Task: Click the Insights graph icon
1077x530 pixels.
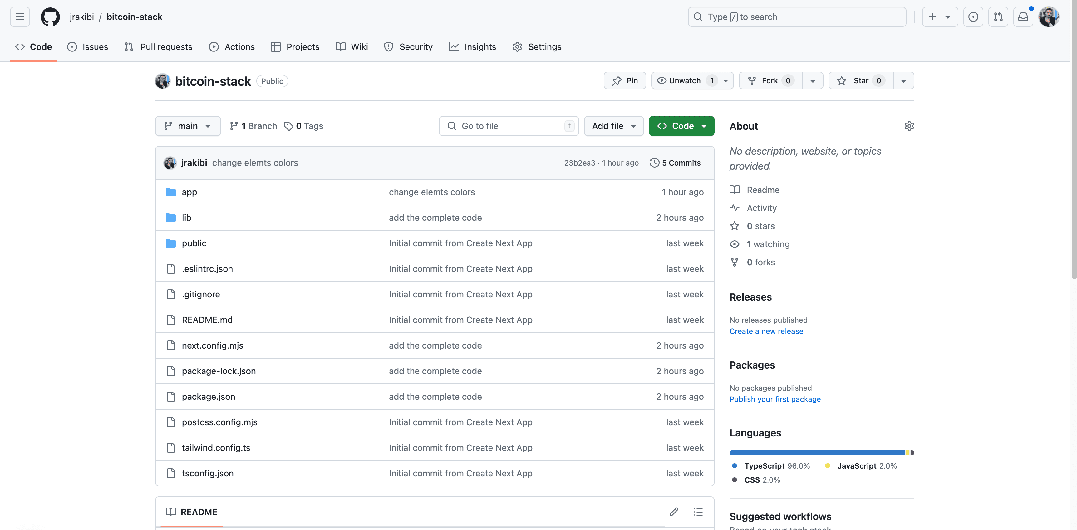Action: (454, 47)
